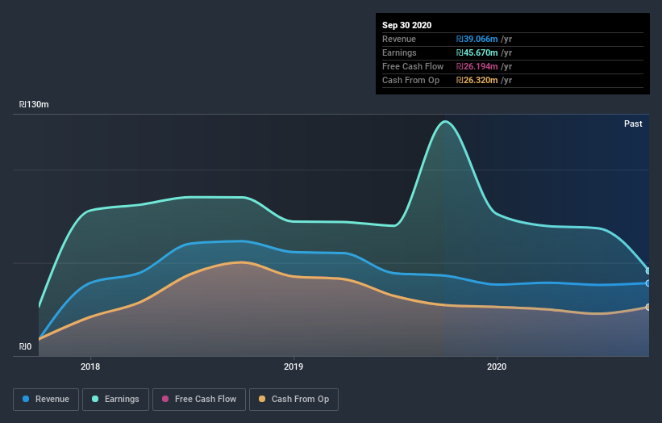This screenshot has width=662, height=423.
Task: Click the Earnings row label in the tooltip
Action: click(x=399, y=52)
